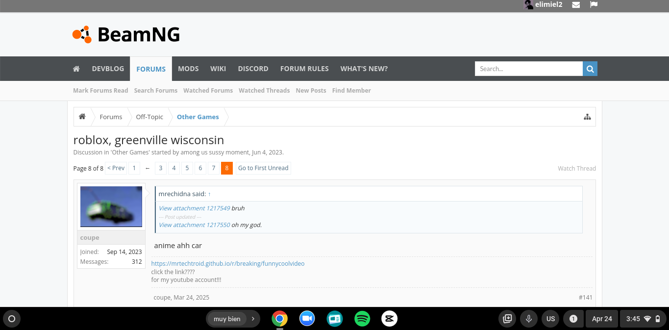
Task: Open Watched Forums link
Action: click(208, 90)
